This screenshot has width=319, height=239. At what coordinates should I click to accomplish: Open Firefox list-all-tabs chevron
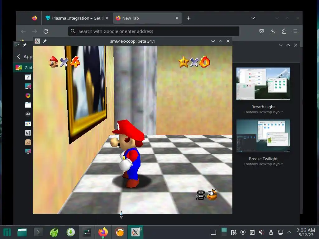click(253, 18)
